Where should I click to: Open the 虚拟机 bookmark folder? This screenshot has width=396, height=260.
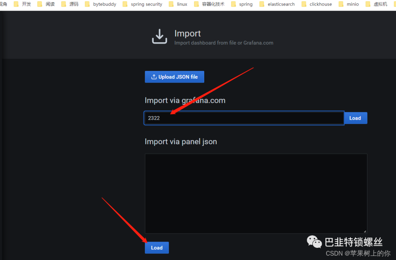tap(377, 4)
